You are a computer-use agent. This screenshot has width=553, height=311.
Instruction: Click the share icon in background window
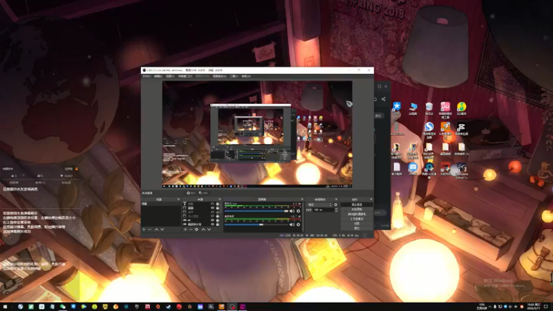coord(384,99)
